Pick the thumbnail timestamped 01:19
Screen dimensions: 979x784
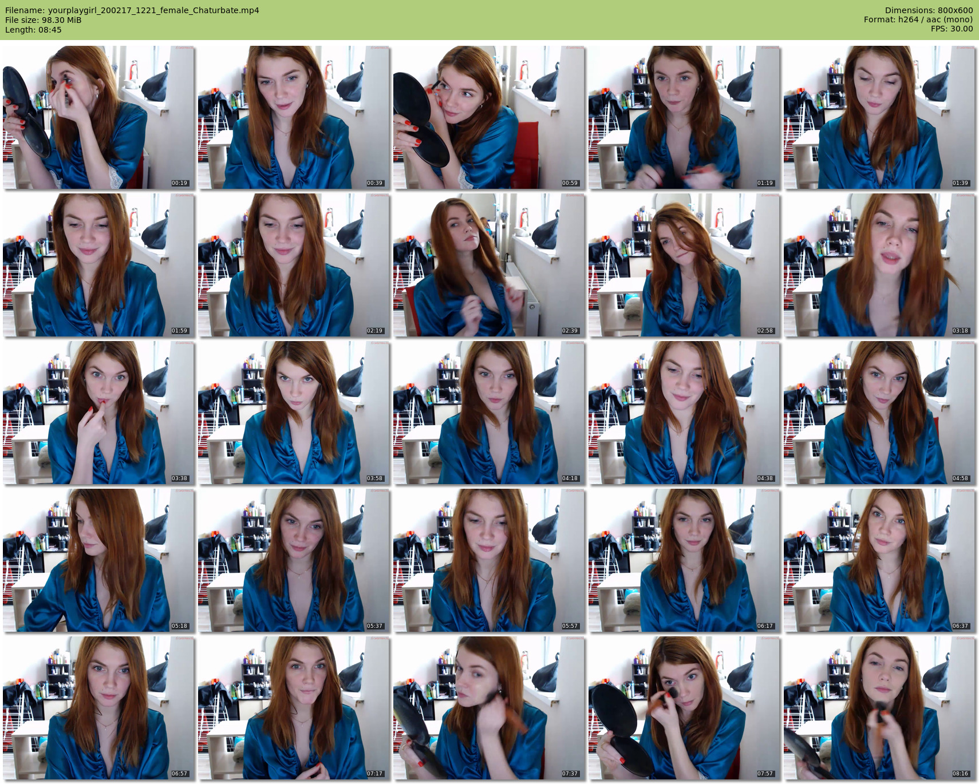[x=684, y=117]
